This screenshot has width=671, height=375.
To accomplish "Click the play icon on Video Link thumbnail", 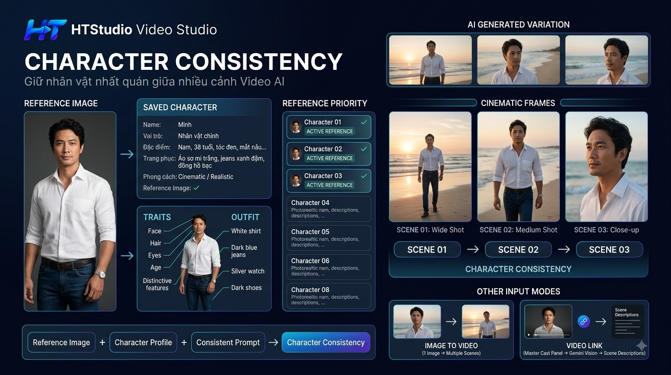I will click(529, 335).
